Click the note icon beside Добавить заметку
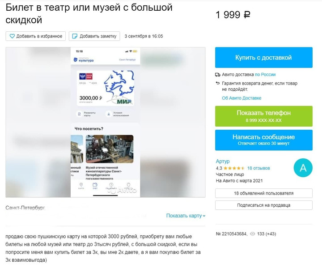 tap(75, 36)
